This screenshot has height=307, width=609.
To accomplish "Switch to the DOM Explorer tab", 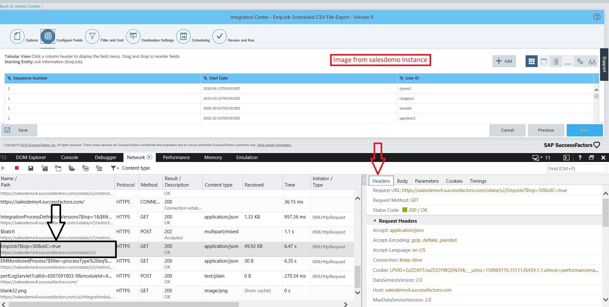I will [x=31, y=157].
